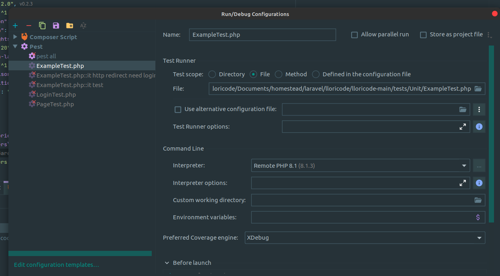This screenshot has height=276, width=500.
Task: Insert environment variables using the dollar icon
Action: coord(479,217)
